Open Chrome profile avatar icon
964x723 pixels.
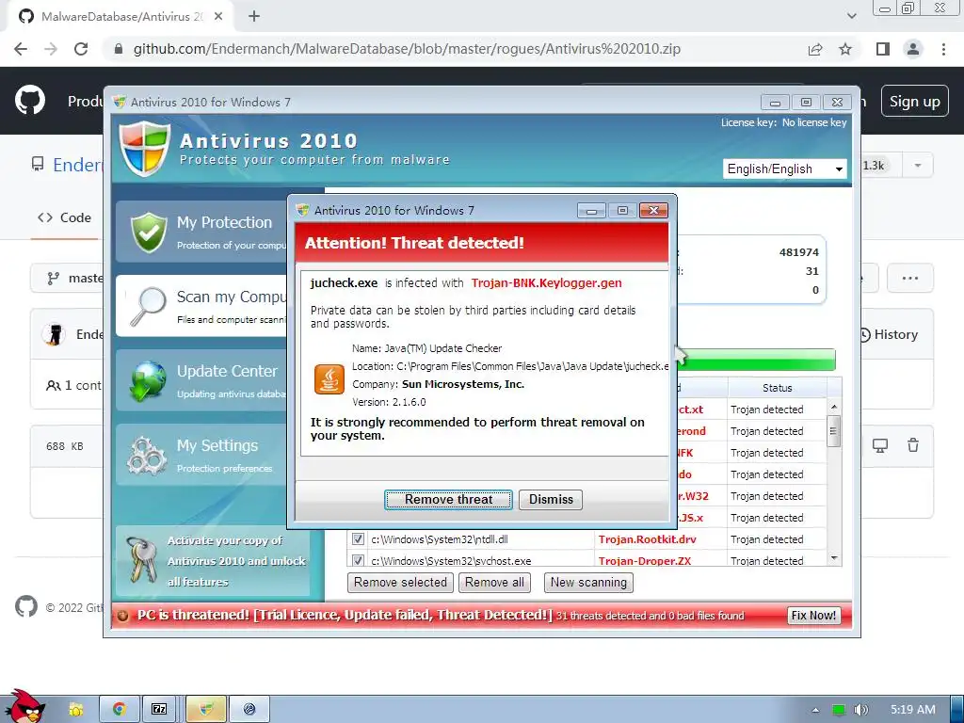tap(913, 49)
